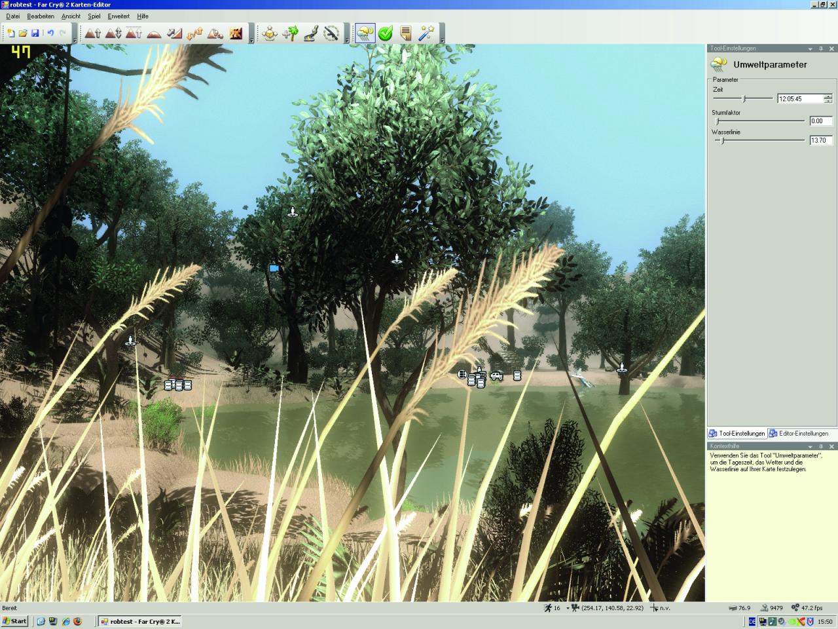Select the raise/lower terrain tool (mountain with double arrow)
The height and width of the screenshot is (629, 838).
tap(113, 33)
